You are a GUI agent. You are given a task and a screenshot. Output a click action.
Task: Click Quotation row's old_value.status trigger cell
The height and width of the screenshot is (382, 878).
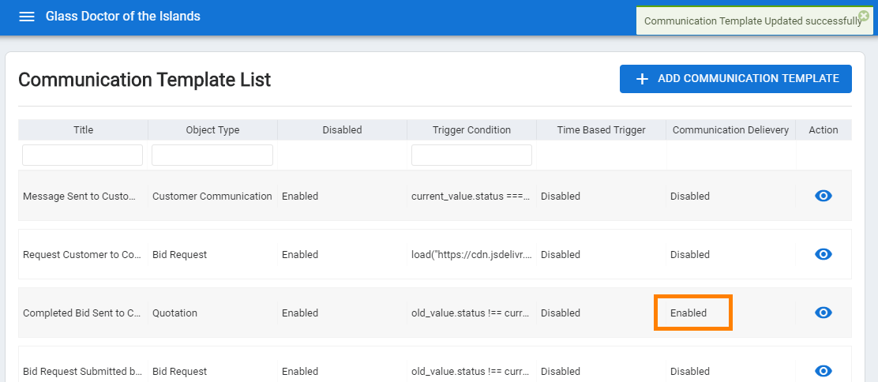(x=471, y=313)
